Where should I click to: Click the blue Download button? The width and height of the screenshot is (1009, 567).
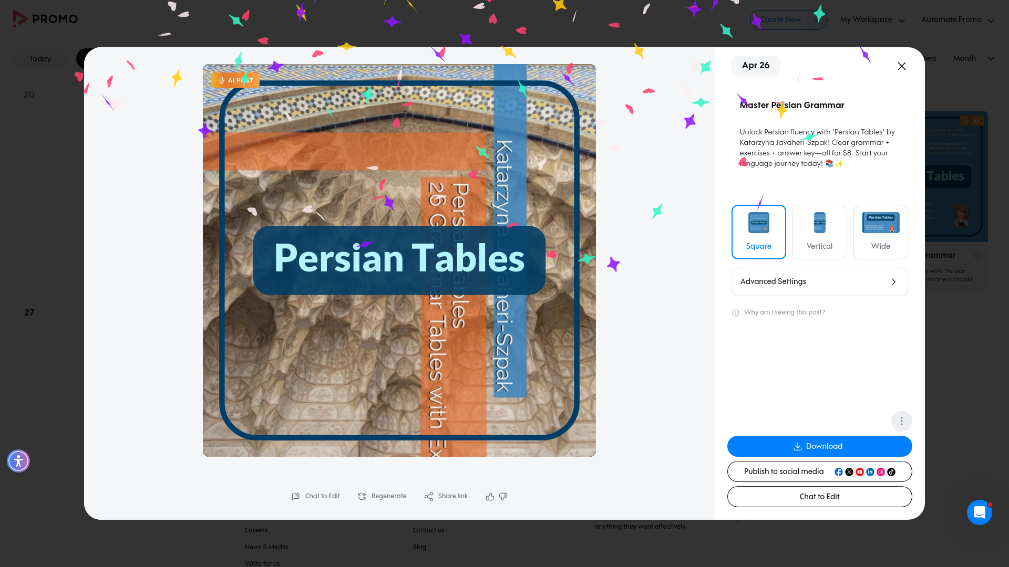tap(819, 446)
